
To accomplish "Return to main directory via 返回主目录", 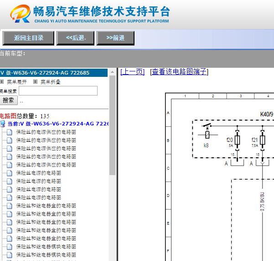I will pos(28,38).
